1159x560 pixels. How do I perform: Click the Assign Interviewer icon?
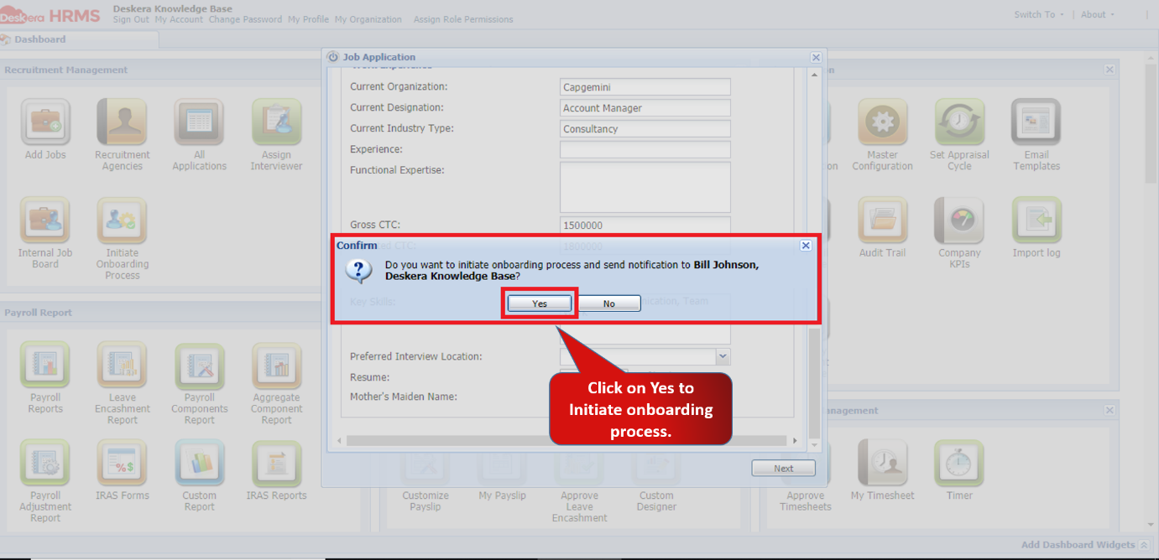pos(276,122)
